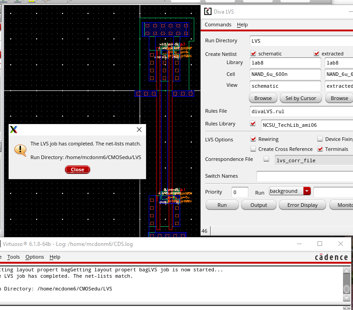This screenshot has height=310, width=353.
Task: Click the Sel by Cursor button
Action: coord(301,98)
